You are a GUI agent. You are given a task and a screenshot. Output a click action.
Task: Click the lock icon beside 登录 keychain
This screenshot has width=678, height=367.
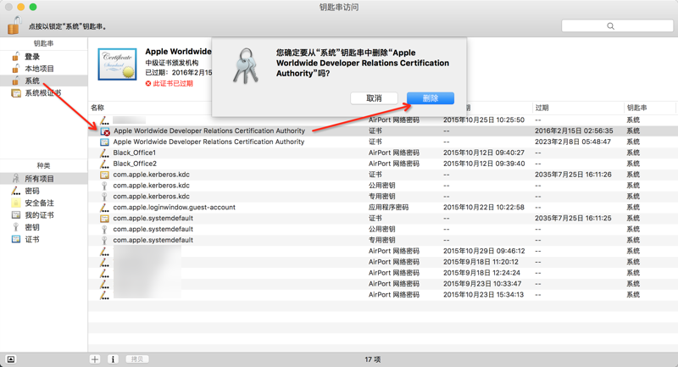[15, 57]
